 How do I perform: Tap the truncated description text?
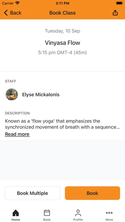(x=62, y=124)
